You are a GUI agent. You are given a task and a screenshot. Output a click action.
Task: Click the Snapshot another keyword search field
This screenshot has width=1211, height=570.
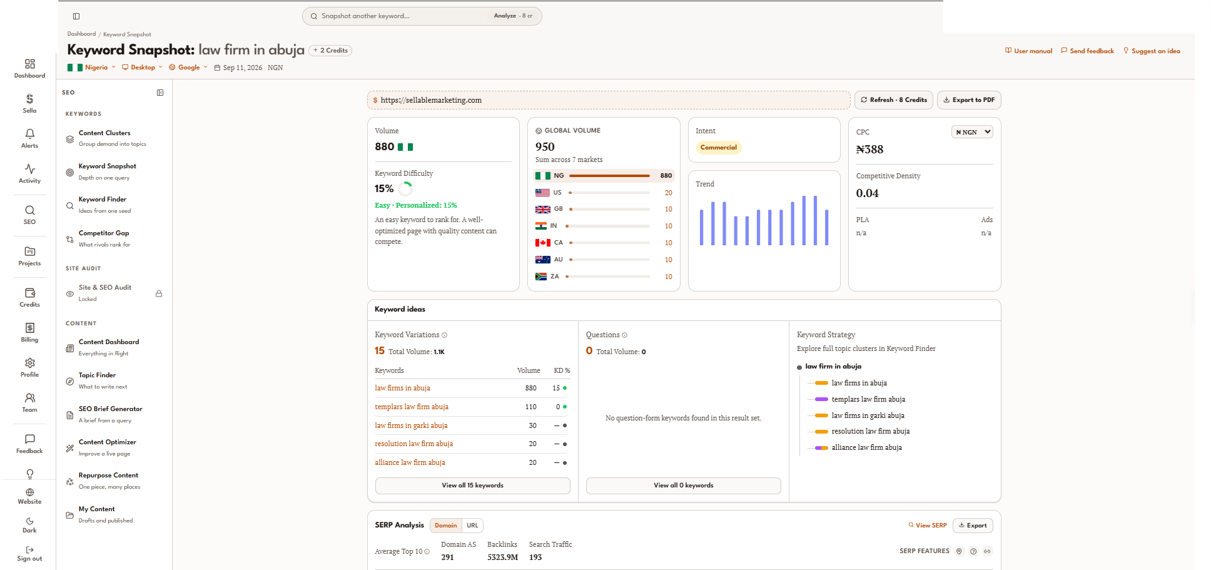pos(422,16)
